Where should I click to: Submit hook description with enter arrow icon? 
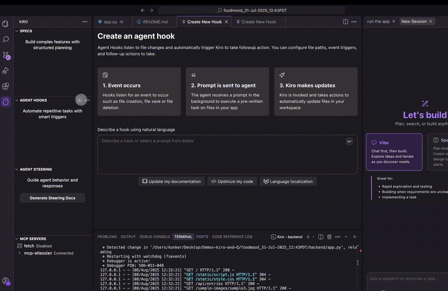pos(349,141)
